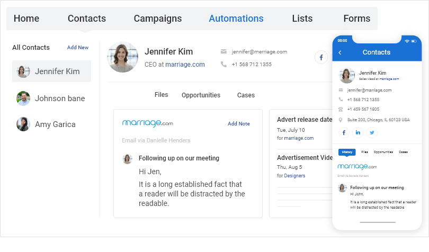429x252 pixels.
Task: Click Add Note link
Action: pos(238,124)
